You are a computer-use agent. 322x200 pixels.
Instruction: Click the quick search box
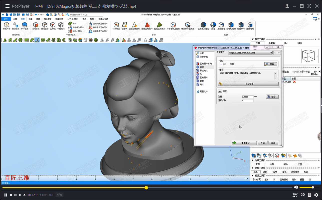click(x=86, y=15)
